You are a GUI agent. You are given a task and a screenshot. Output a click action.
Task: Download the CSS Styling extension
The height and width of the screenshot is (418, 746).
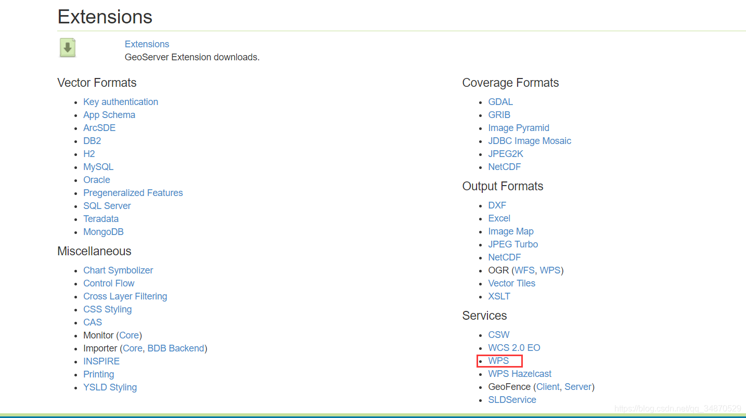click(x=108, y=309)
